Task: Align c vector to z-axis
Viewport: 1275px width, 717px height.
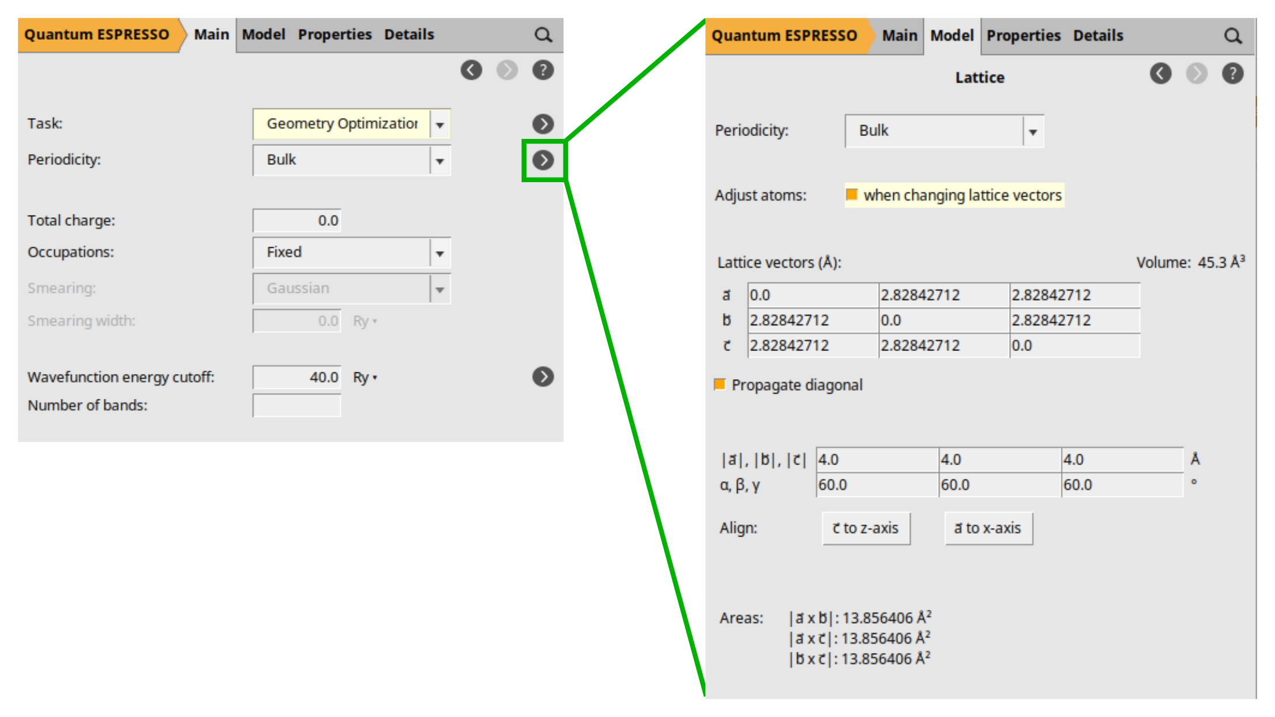Action: 866,528
